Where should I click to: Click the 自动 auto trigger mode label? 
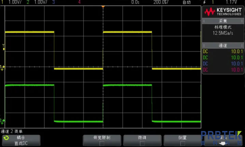coord(187,2)
